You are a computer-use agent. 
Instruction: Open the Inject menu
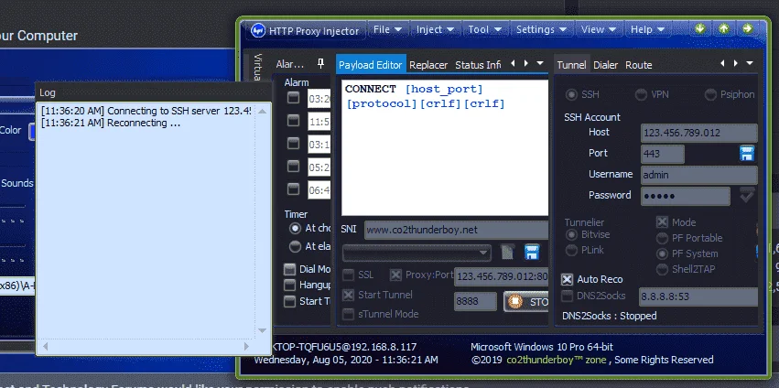435,30
